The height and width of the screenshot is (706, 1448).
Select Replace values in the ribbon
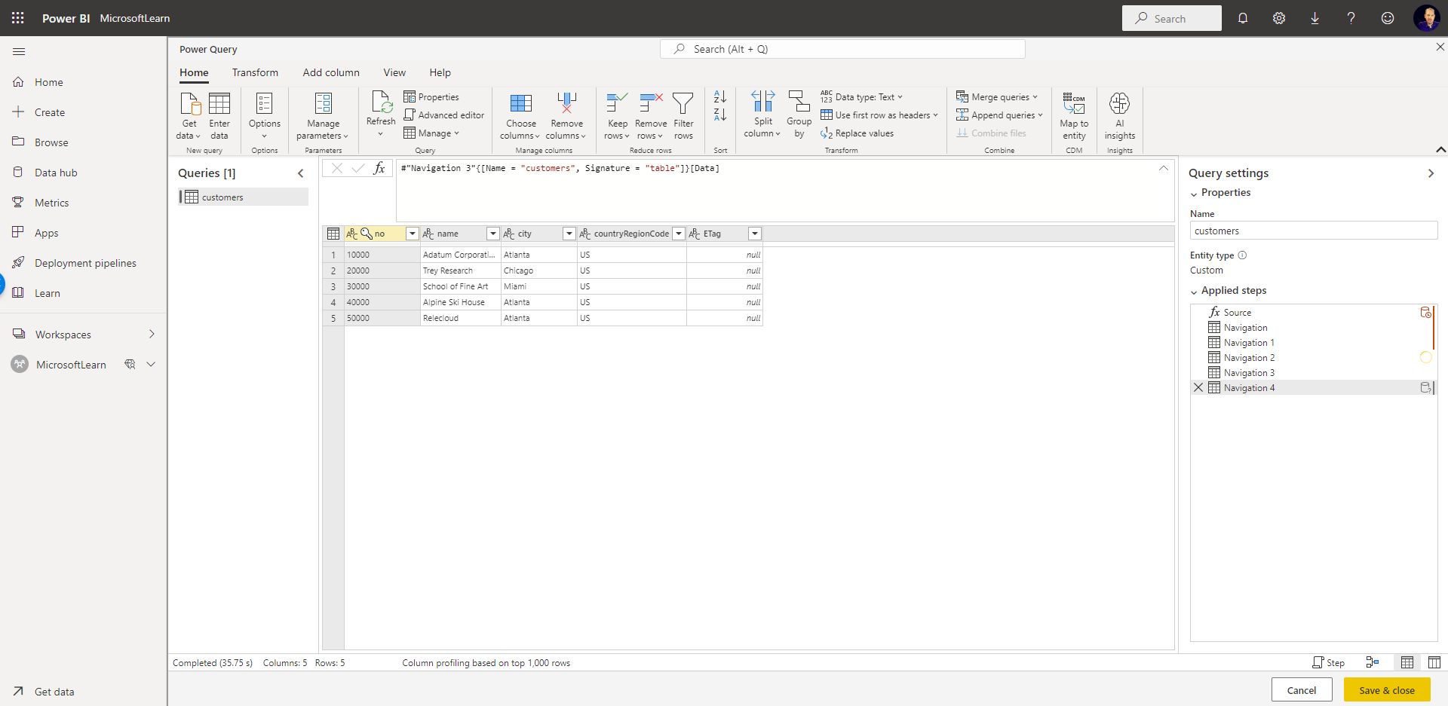[857, 133]
